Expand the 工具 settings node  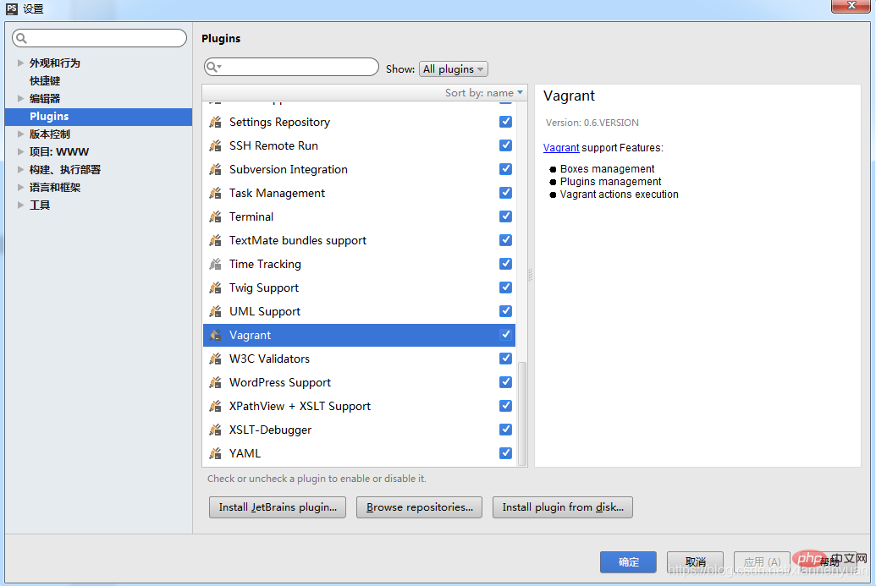click(x=20, y=205)
